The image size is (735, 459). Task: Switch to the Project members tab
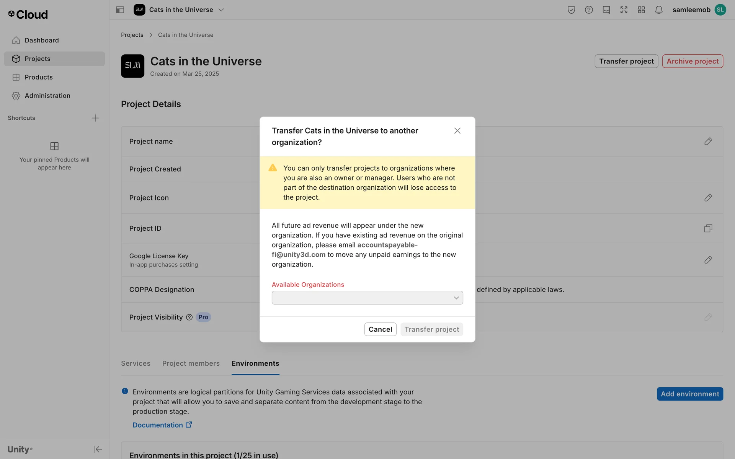pyautogui.click(x=191, y=363)
